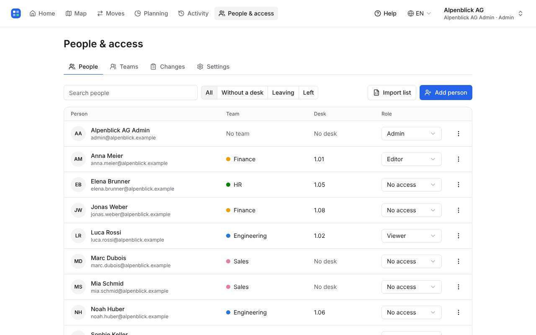Viewport: 536px width, 335px height.
Task: Filter list to Leaving people
Action: pos(283,93)
